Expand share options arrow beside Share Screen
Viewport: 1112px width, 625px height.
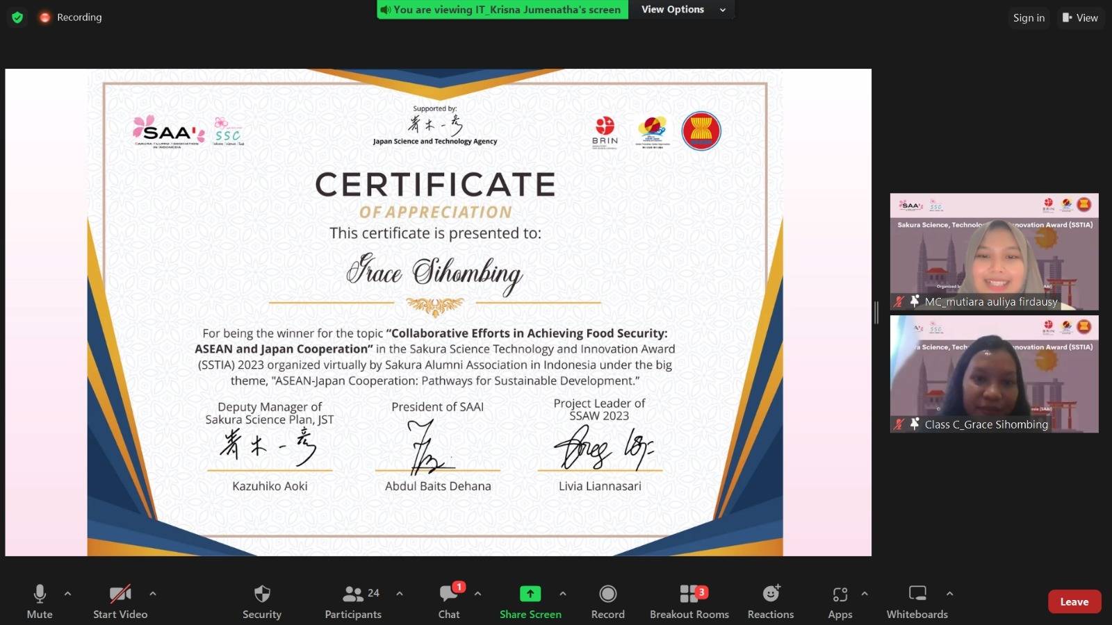pos(563,594)
